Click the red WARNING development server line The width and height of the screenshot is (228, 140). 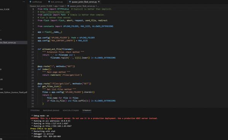pos(94,118)
